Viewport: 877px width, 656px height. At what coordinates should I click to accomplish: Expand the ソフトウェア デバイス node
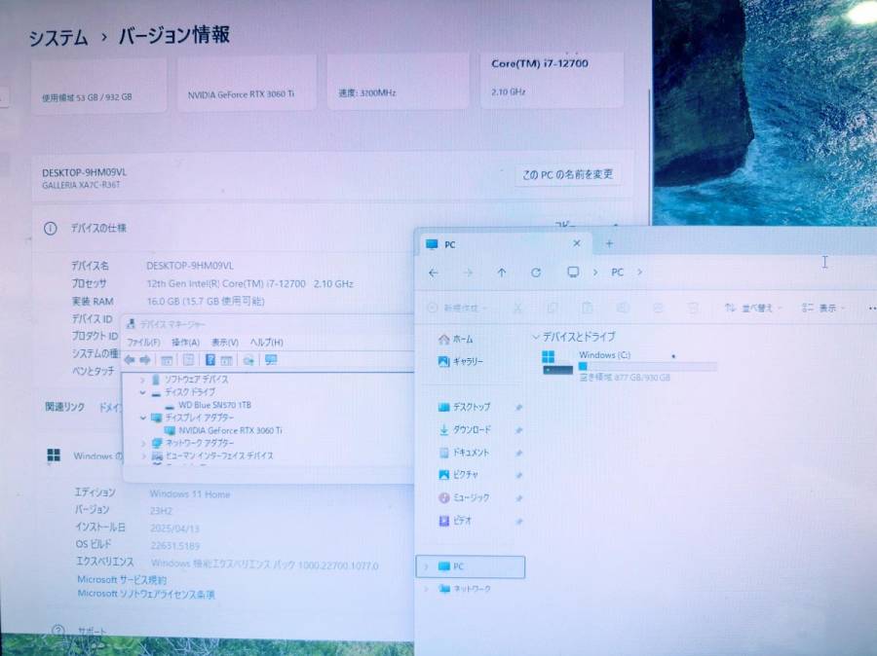click(143, 380)
